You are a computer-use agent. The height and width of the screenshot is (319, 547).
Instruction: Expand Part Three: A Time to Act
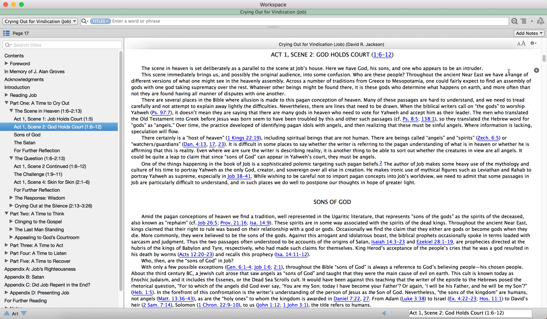coord(6,245)
